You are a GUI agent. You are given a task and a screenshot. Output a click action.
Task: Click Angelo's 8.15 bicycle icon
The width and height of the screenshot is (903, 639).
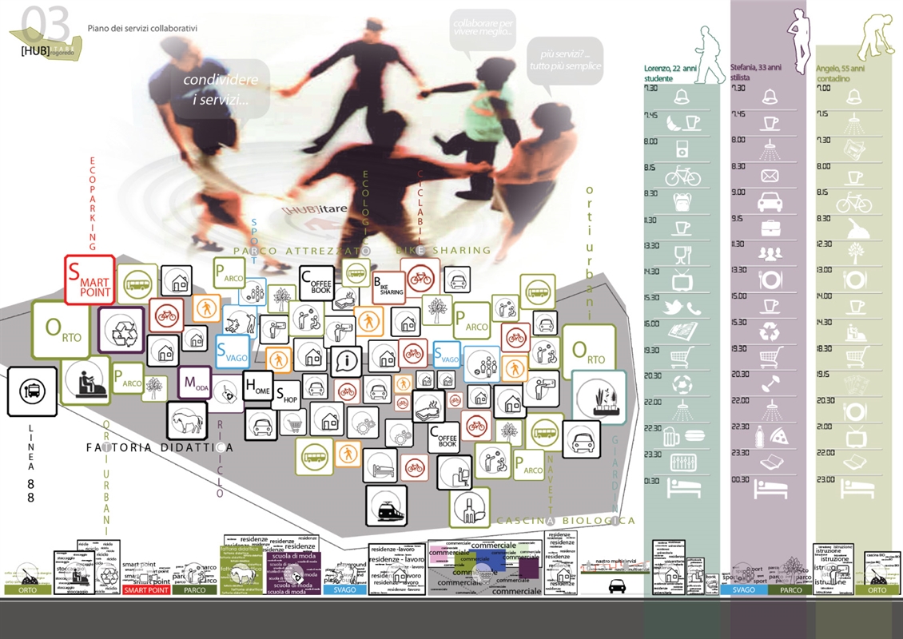(854, 202)
